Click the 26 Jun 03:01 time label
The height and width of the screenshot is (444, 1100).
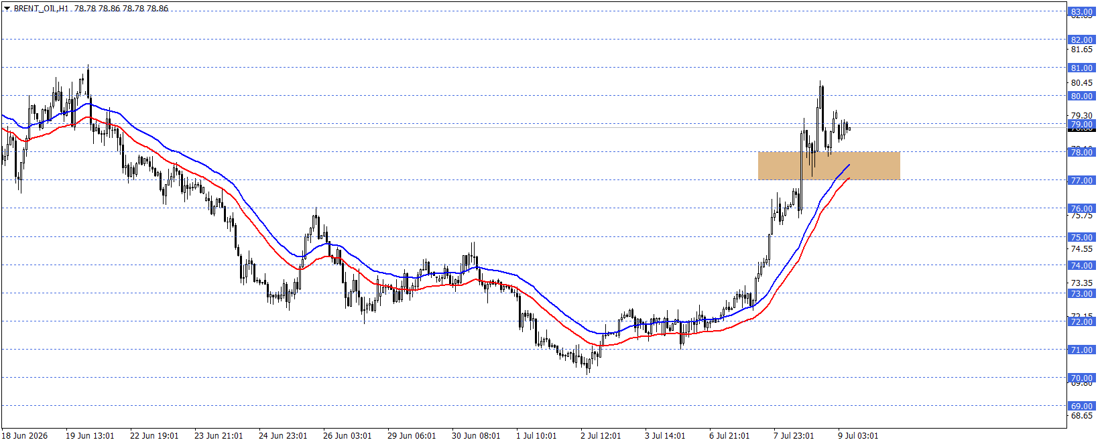(x=347, y=435)
